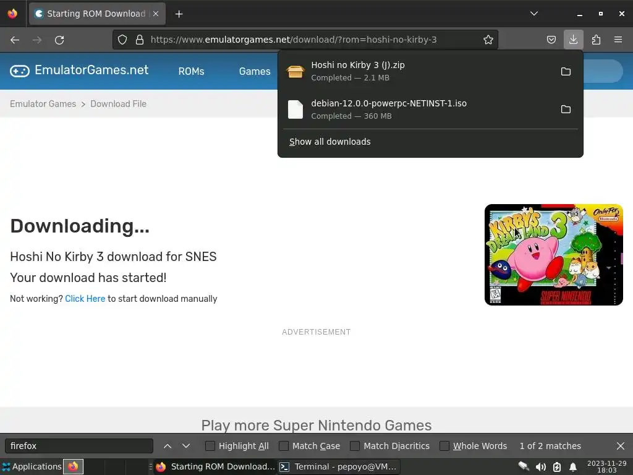The image size is (633, 475).
Task: Toggle the Match Diacritics checkbox
Action: 355,446
